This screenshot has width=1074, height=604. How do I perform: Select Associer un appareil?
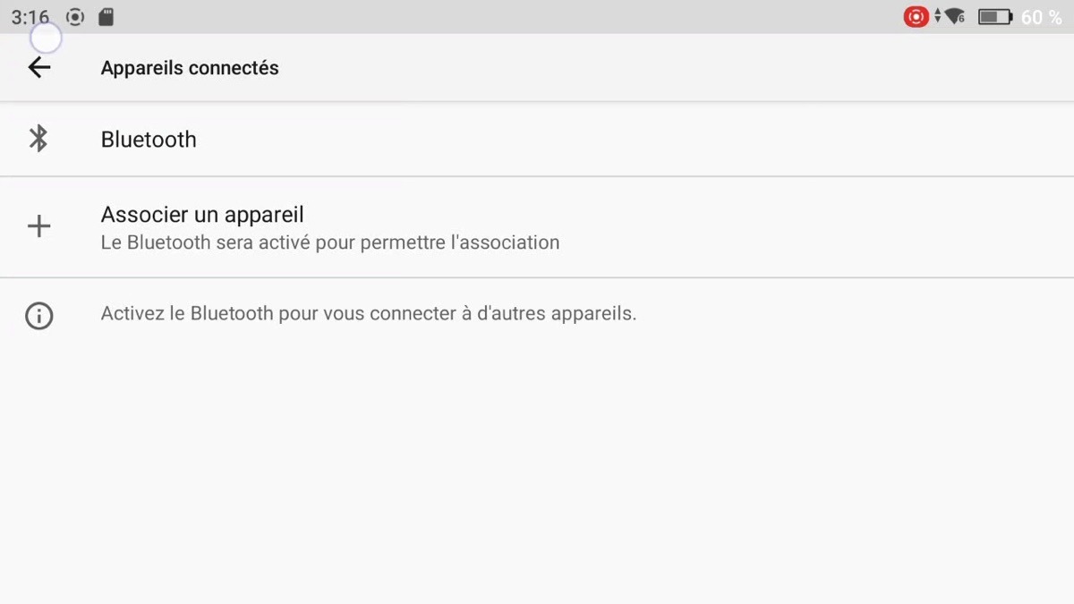537,227
